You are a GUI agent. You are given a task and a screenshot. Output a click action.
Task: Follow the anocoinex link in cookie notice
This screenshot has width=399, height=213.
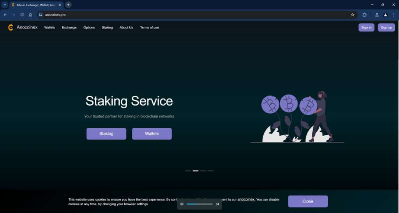tap(246, 199)
